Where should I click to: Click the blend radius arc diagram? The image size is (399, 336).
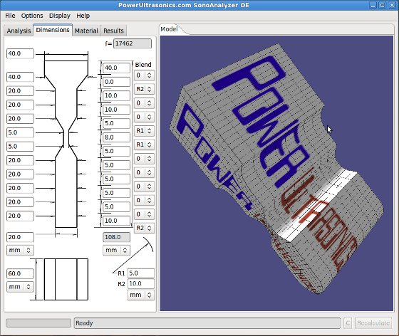133,255
